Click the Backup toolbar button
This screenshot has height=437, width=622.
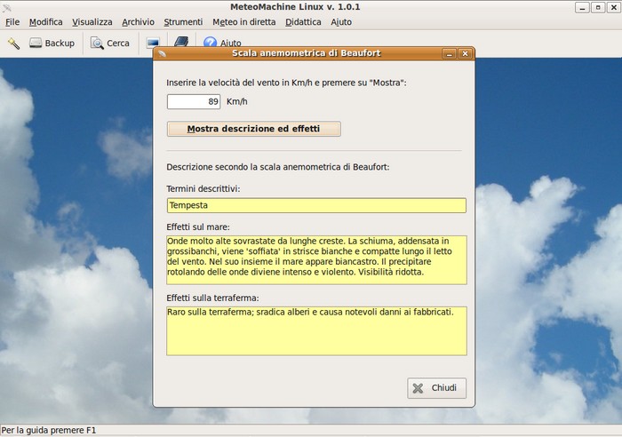click(x=52, y=43)
